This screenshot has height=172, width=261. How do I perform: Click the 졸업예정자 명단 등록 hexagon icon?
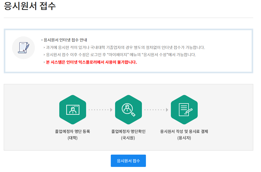coord(73,110)
